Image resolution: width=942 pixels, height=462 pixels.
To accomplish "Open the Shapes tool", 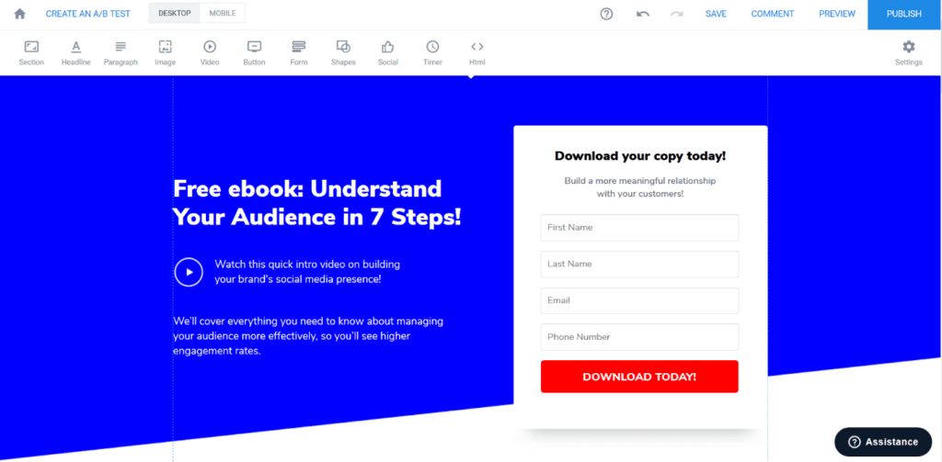I will pos(343,52).
